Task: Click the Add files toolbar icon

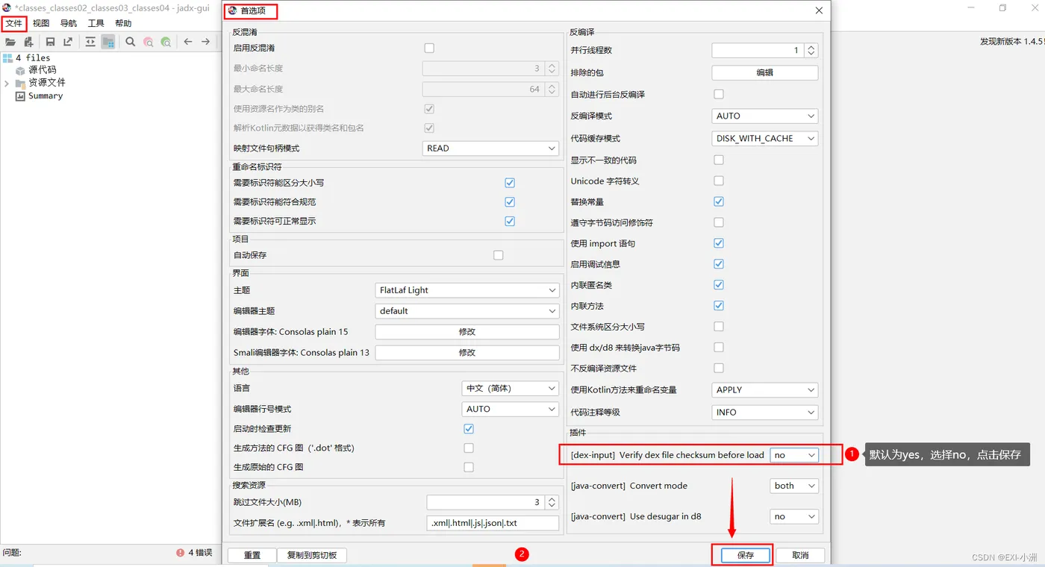Action: click(28, 43)
